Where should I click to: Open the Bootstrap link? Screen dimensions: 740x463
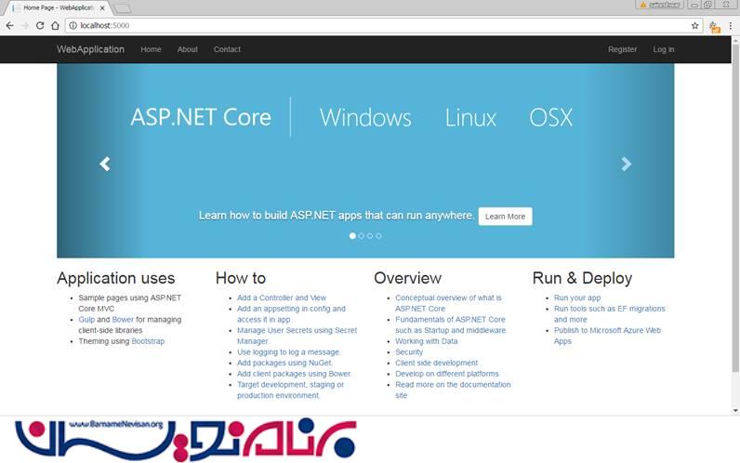(148, 341)
